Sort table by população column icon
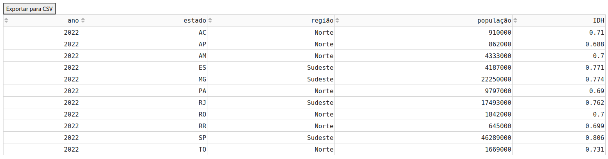608x159 pixels. [x=337, y=21]
